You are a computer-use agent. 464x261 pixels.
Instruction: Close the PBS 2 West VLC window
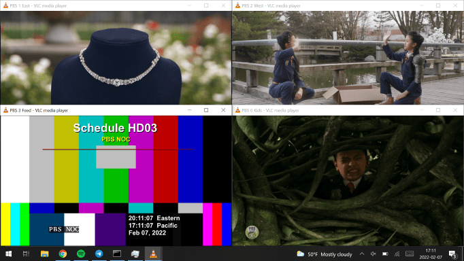(x=455, y=5)
